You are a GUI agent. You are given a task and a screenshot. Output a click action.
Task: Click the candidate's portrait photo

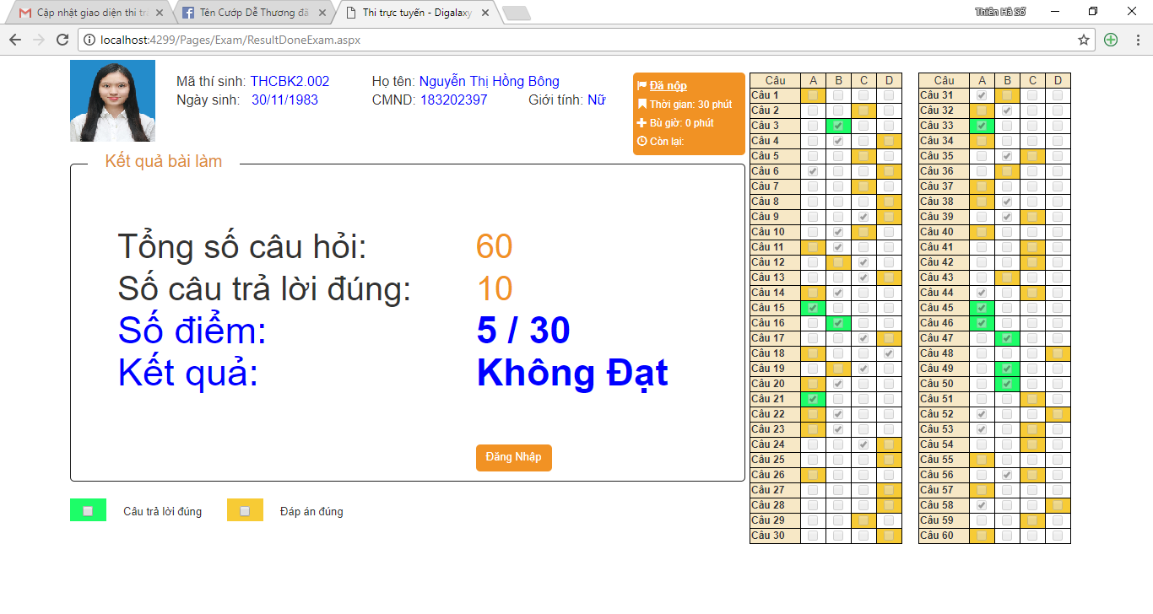(x=112, y=100)
